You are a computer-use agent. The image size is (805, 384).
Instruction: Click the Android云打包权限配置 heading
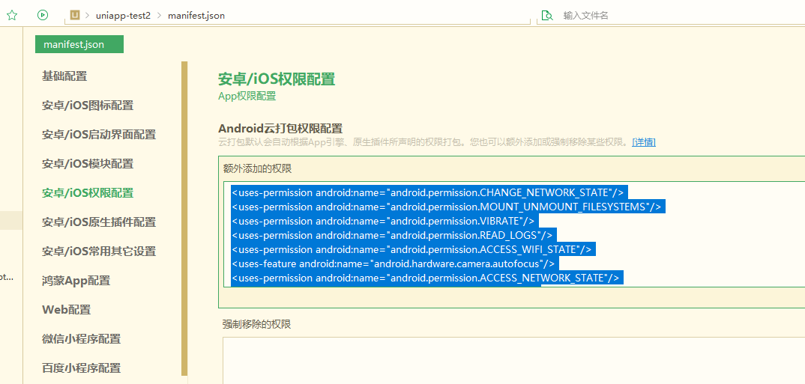(280, 128)
